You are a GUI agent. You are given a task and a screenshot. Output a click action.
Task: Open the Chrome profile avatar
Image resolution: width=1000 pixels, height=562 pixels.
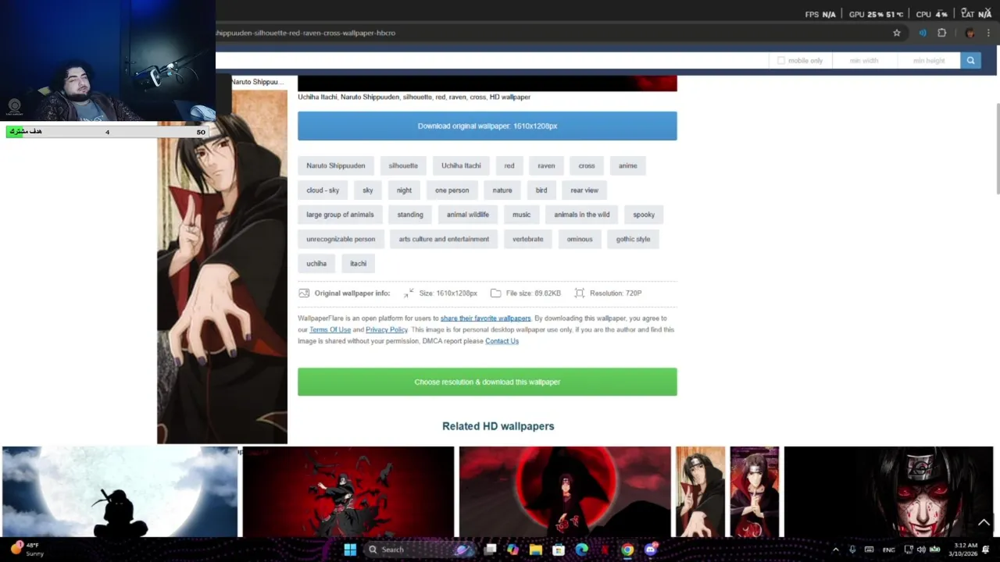(970, 33)
